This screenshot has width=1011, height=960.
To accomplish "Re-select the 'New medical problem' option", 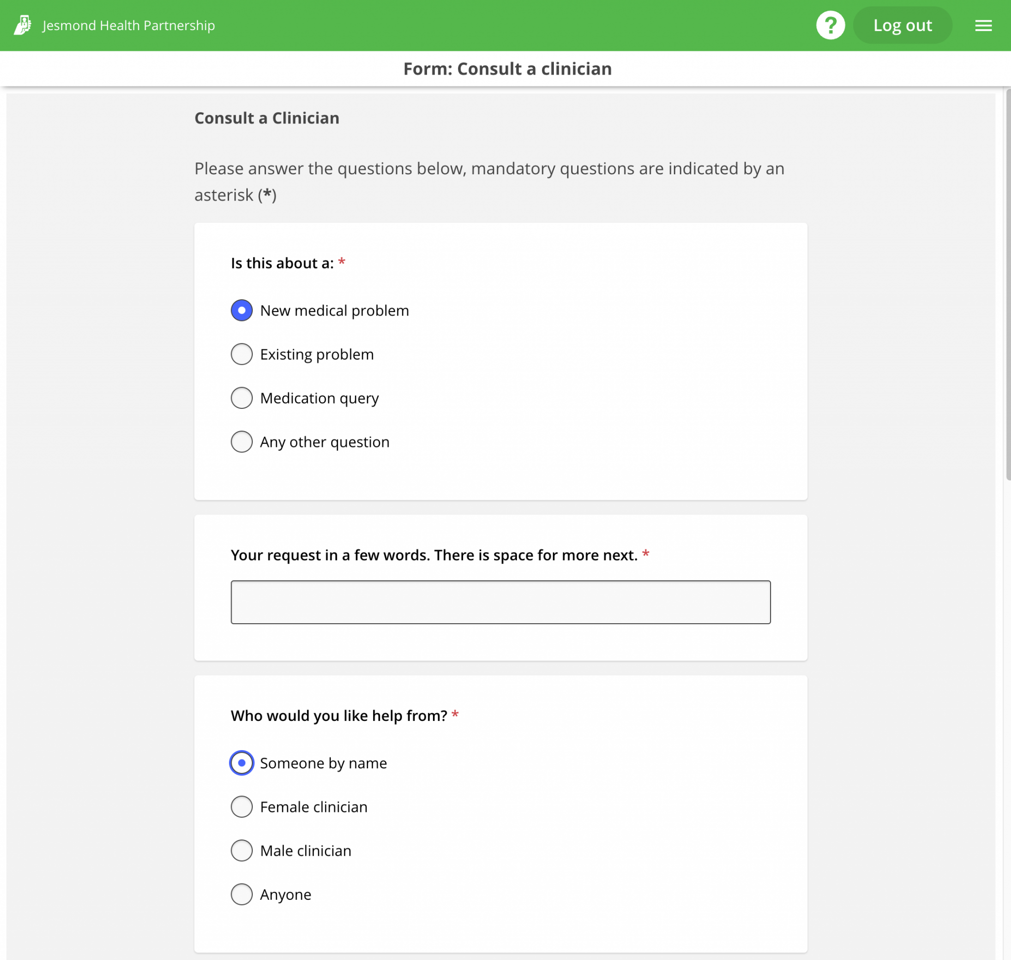I will click(241, 310).
